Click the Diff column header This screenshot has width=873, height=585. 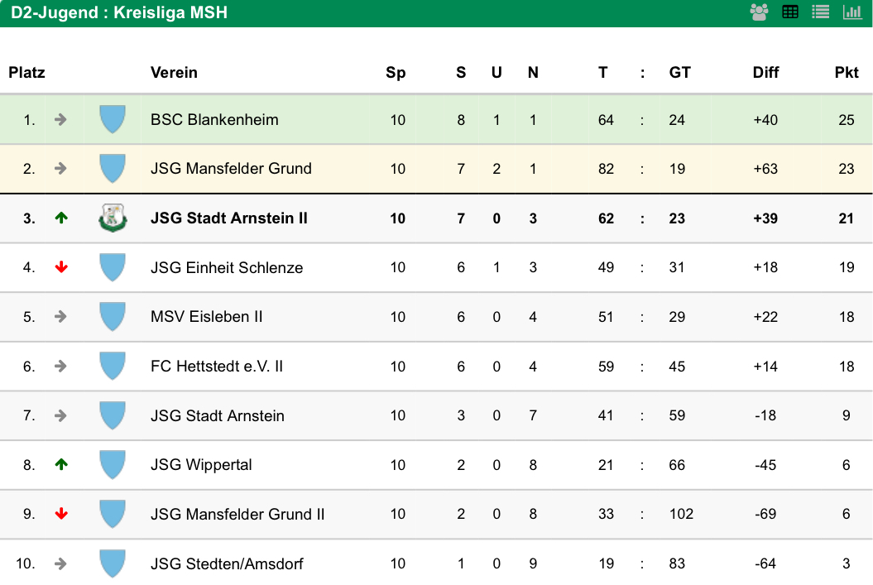point(765,72)
